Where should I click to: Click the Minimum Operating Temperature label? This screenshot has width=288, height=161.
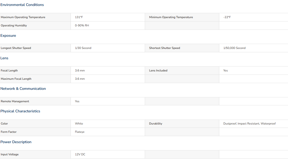point(171,17)
